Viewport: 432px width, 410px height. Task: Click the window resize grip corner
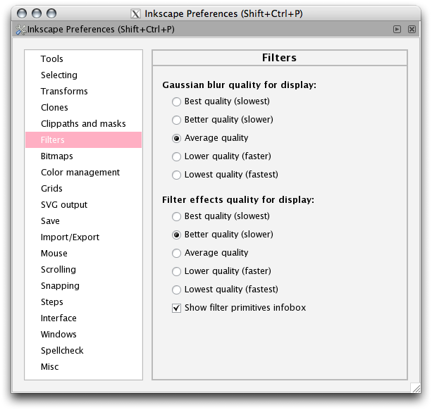[x=416, y=387]
